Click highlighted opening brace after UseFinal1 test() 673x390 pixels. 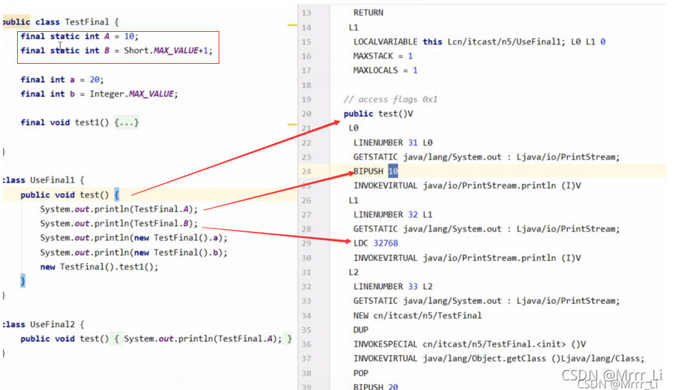coord(117,194)
